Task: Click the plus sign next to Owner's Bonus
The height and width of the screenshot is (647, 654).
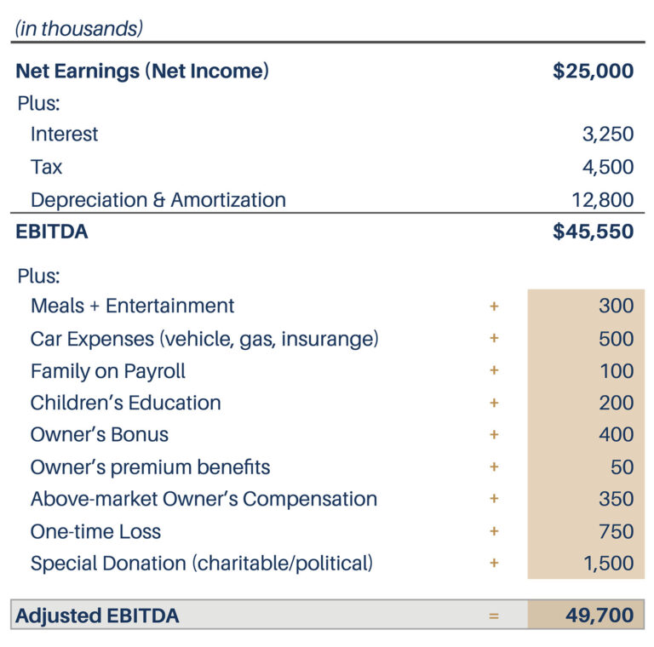Action: point(494,435)
